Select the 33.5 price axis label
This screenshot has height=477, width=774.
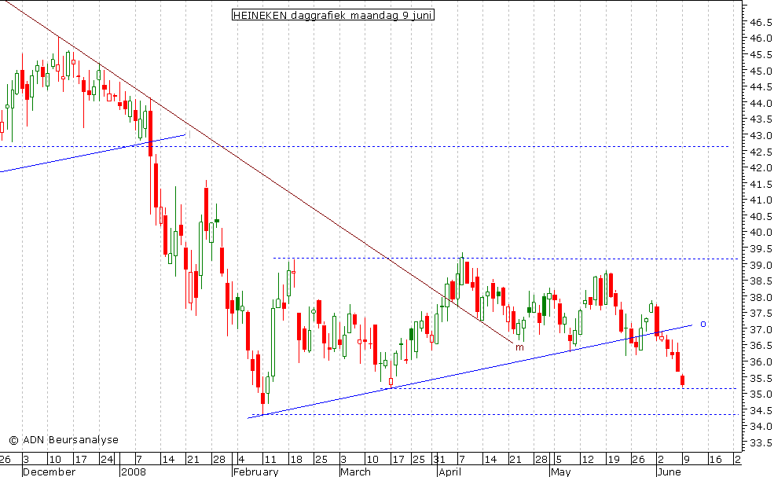(x=761, y=443)
